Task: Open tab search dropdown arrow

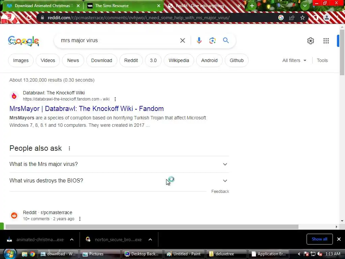Action: (305, 6)
